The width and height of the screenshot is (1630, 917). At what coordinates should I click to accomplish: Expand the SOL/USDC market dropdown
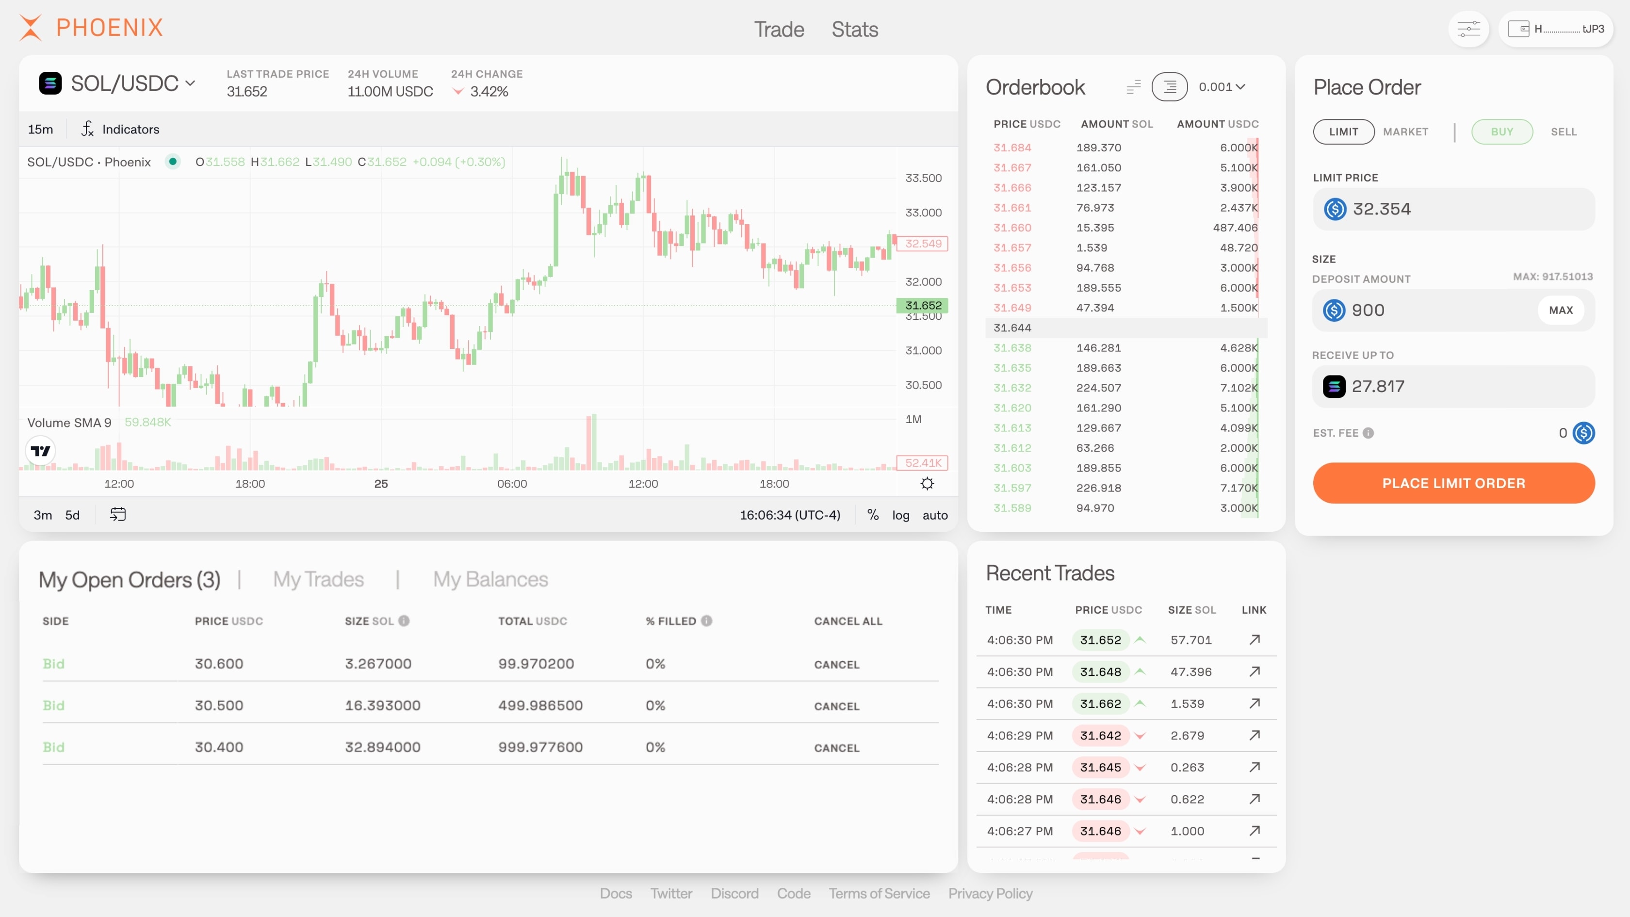(190, 83)
